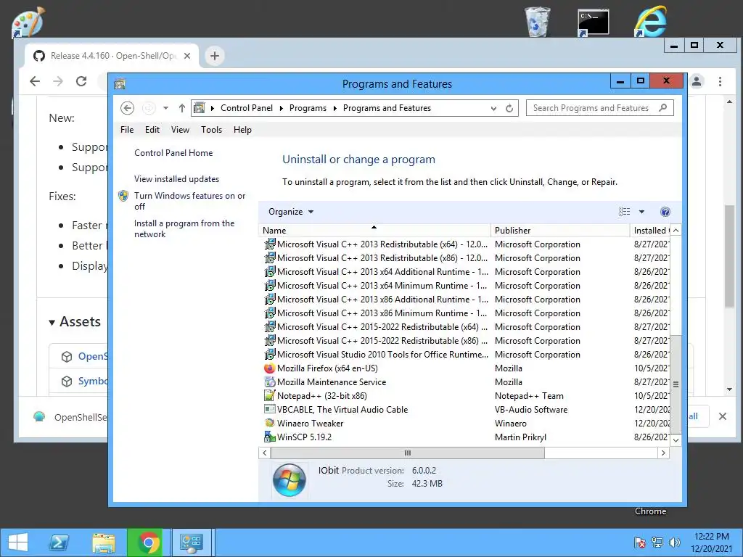743x557 pixels.
Task: Reload the page in Chrome
Action: tap(81, 81)
